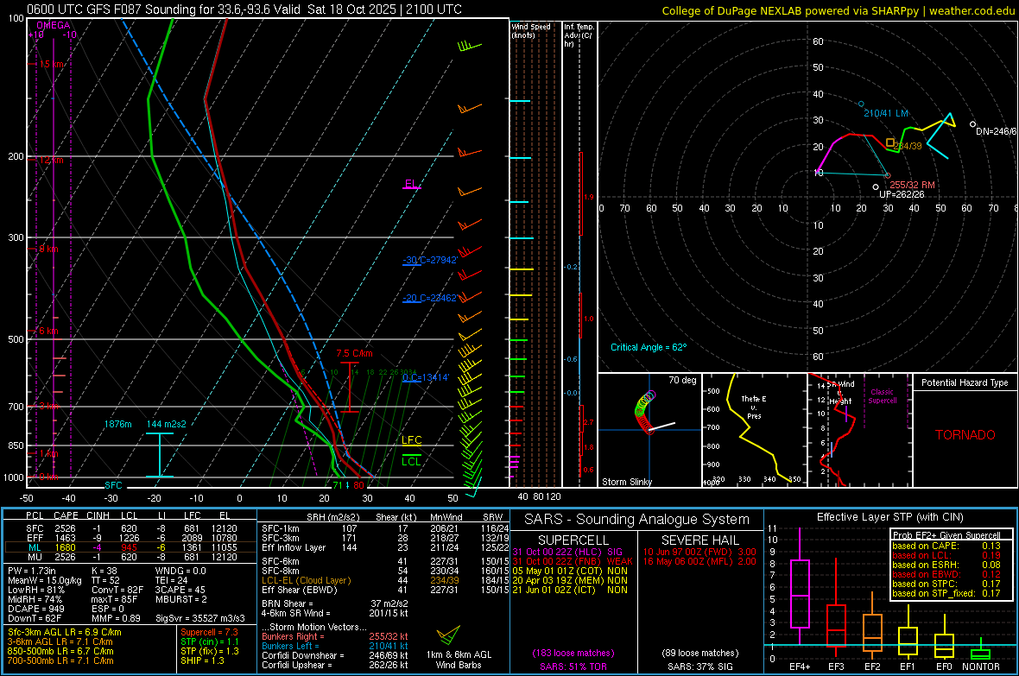
Task: Click the yellow LFC label on skew-T
Action: point(411,440)
